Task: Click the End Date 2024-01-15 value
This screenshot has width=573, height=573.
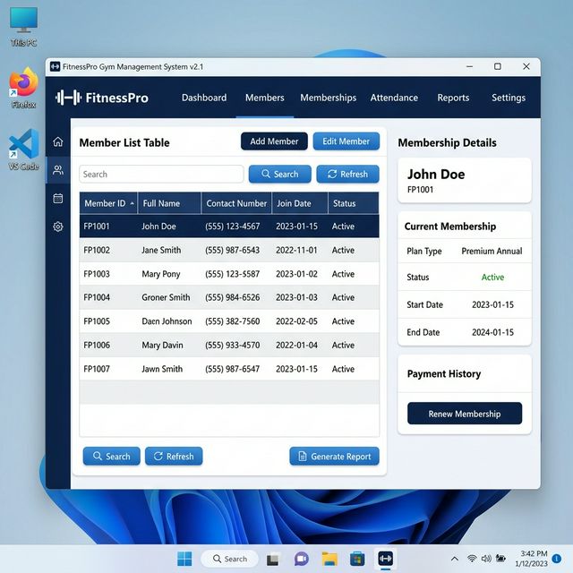Action: coord(492,332)
